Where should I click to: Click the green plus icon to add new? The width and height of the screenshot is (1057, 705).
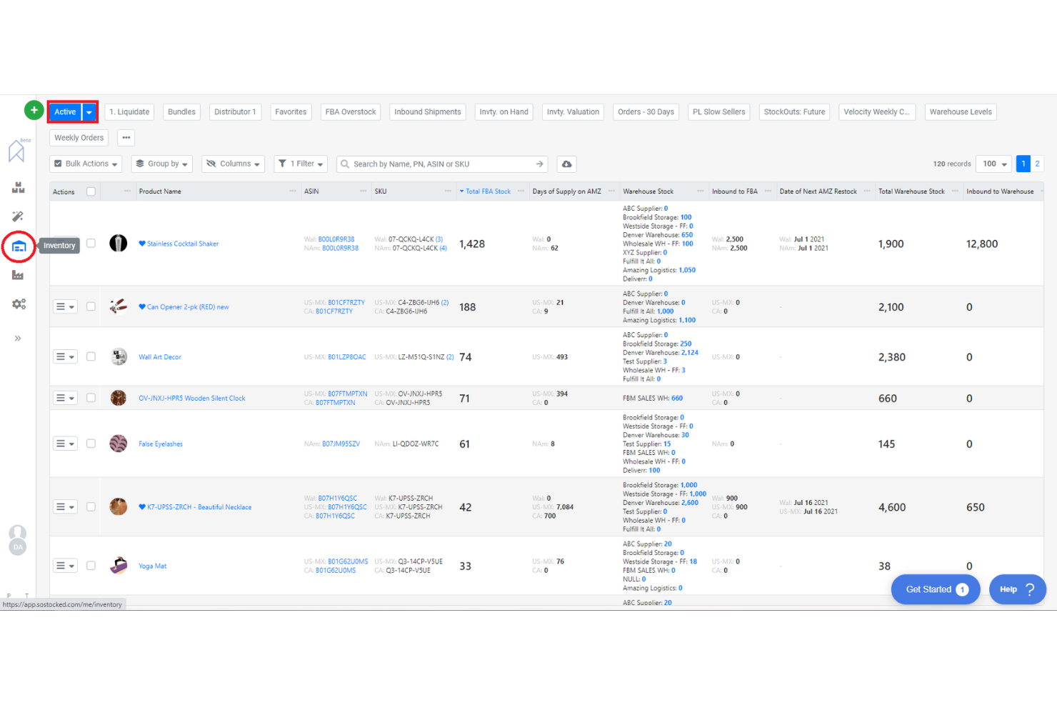[34, 110]
